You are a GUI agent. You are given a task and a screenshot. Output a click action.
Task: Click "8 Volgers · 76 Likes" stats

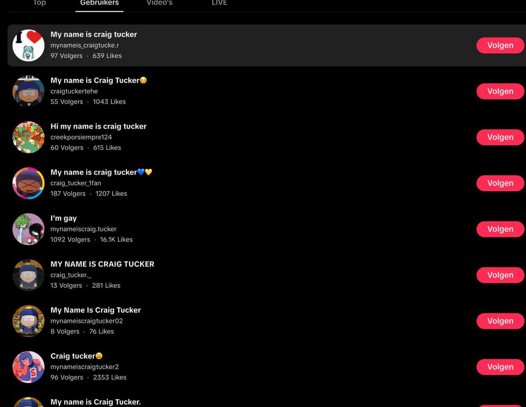coord(82,332)
